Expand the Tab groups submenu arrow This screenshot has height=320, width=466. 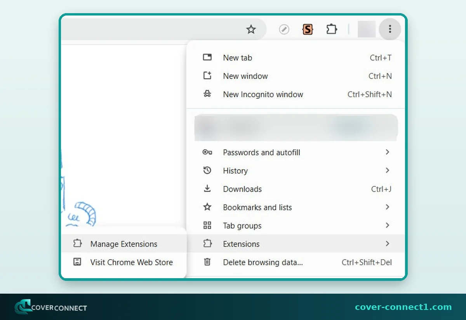click(x=387, y=225)
